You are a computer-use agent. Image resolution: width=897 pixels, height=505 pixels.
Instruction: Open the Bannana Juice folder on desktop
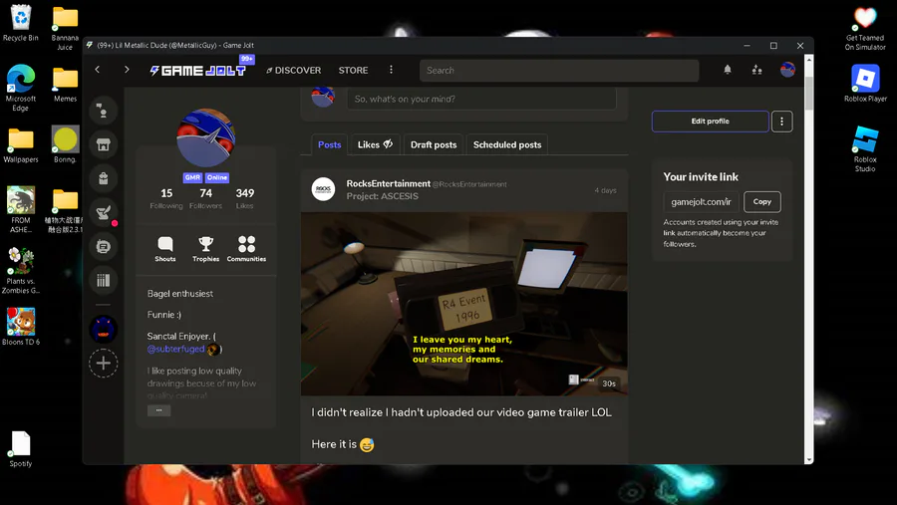point(65,28)
